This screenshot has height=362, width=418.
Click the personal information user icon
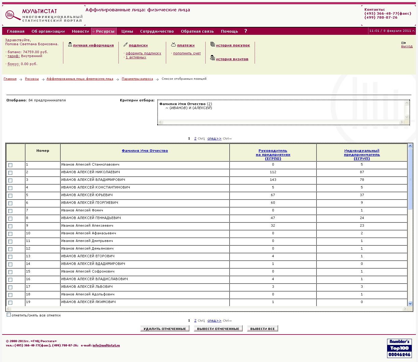(x=70, y=45)
